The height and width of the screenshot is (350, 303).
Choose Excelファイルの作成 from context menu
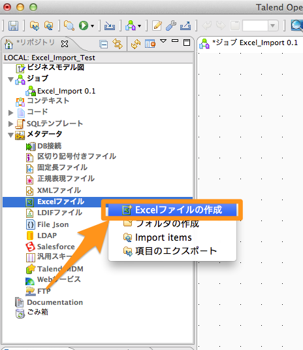tap(172, 210)
